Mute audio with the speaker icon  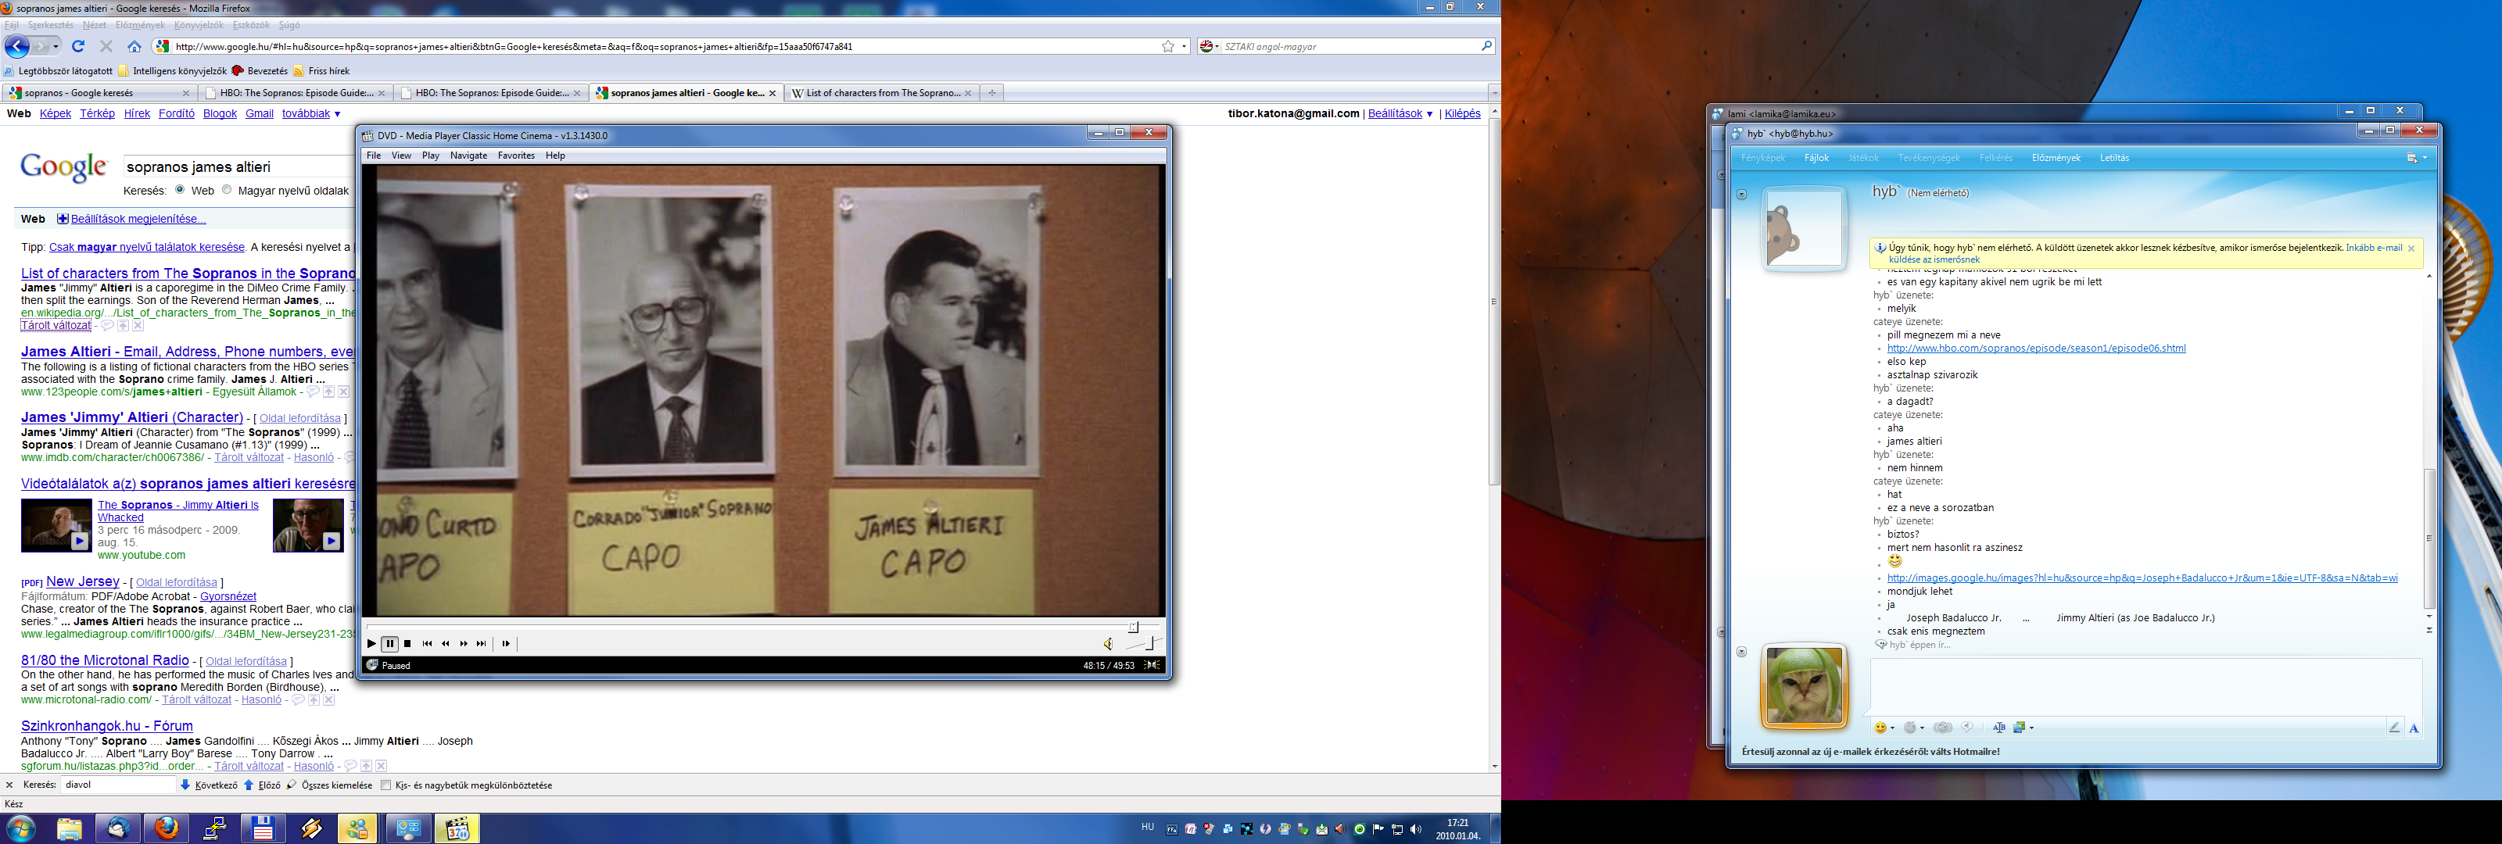tap(1108, 644)
